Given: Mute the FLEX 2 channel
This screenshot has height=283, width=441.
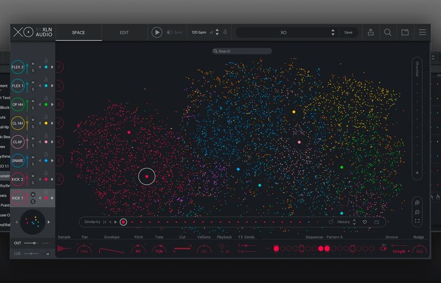Looking at the screenshot, I should (x=33, y=63).
